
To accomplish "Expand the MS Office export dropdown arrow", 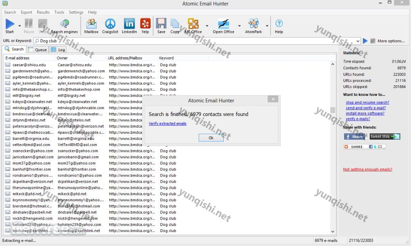I will coord(207,26).
